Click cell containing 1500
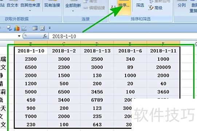 pyautogui.click(x=64, y=75)
